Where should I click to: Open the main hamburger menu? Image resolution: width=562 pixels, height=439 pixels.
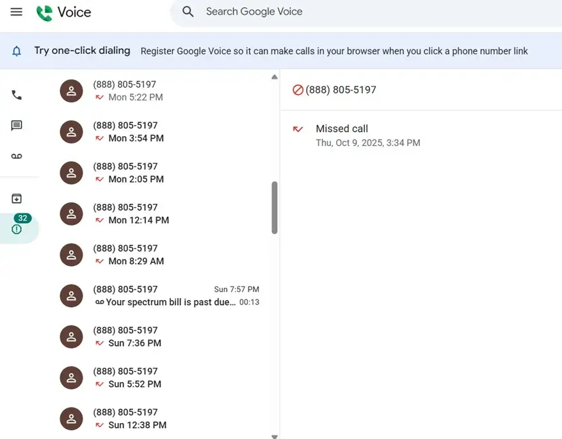click(x=17, y=12)
